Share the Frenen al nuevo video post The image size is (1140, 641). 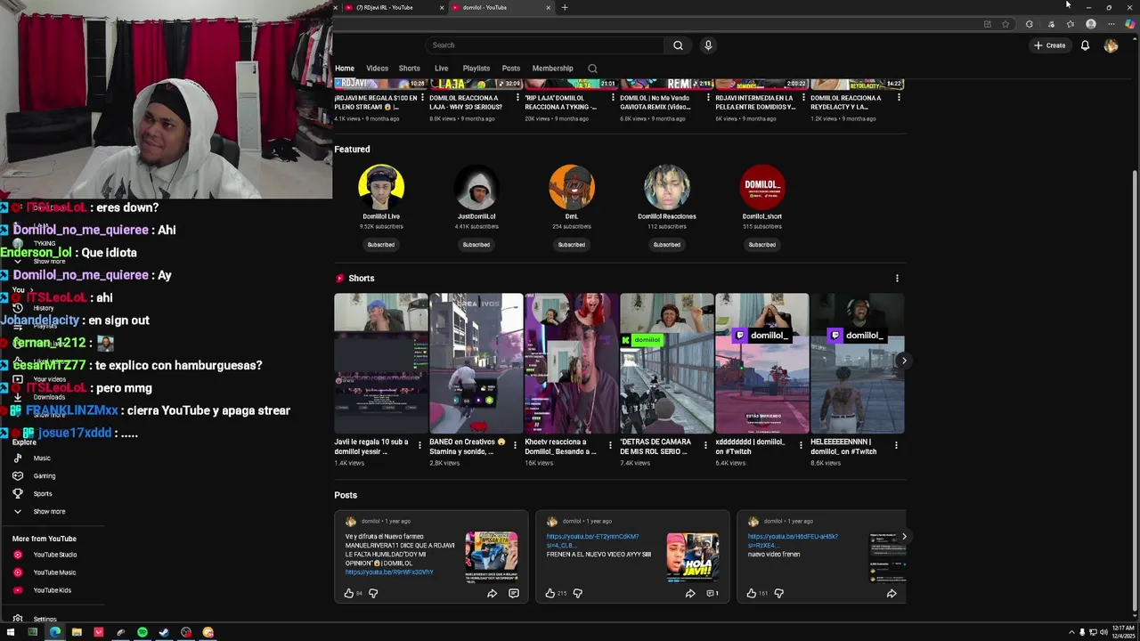[x=690, y=593]
